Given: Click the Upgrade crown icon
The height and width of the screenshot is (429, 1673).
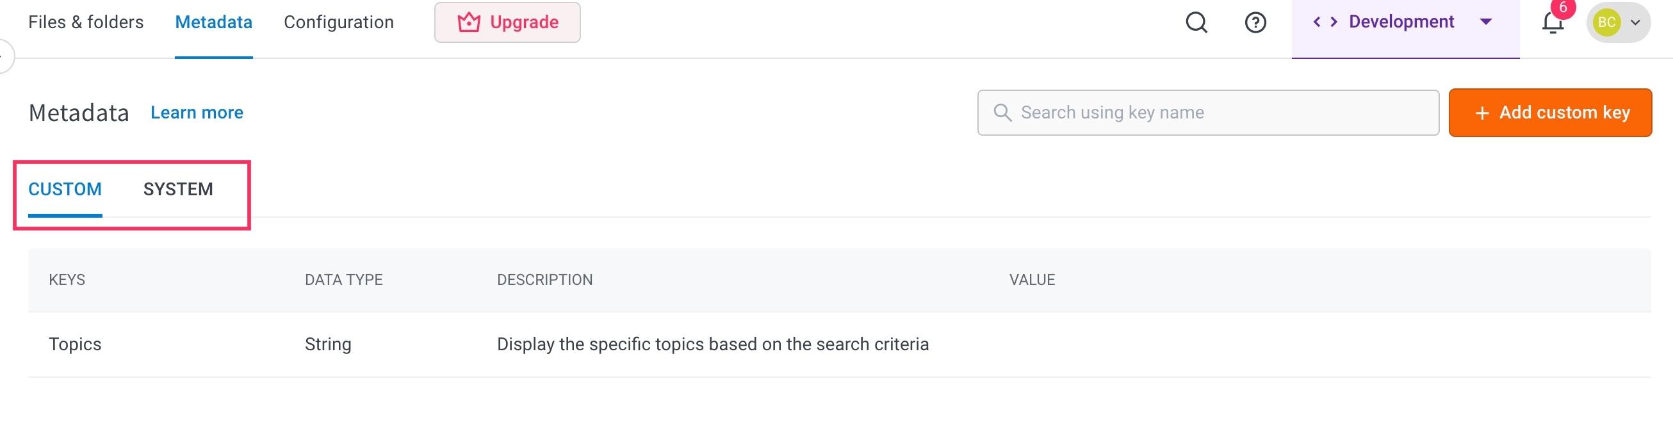Looking at the screenshot, I should pyautogui.click(x=468, y=22).
